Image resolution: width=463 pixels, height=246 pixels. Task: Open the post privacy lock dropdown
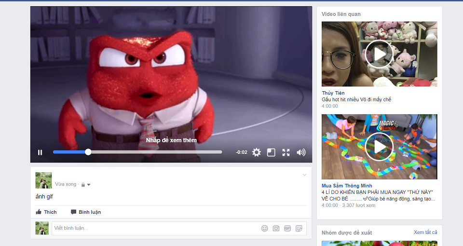pyautogui.click(x=86, y=185)
